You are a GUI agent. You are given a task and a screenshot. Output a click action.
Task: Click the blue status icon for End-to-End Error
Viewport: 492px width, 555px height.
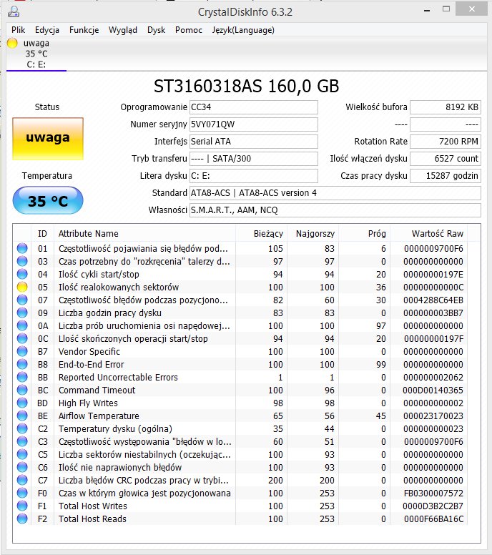22,364
